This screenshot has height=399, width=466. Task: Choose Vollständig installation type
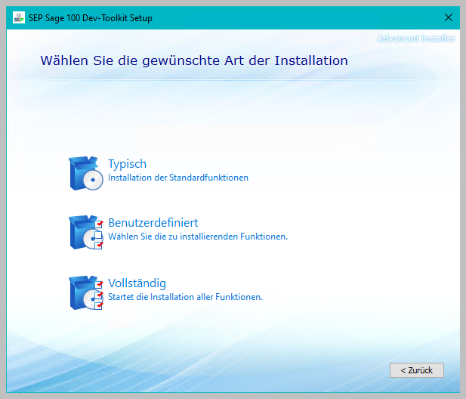[137, 283]
